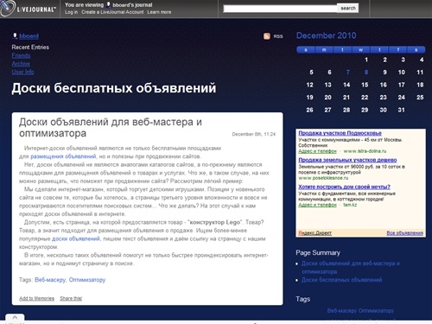Open ad Продажа земельных участков дешево
432x324 pixels.
coord(347,160)
